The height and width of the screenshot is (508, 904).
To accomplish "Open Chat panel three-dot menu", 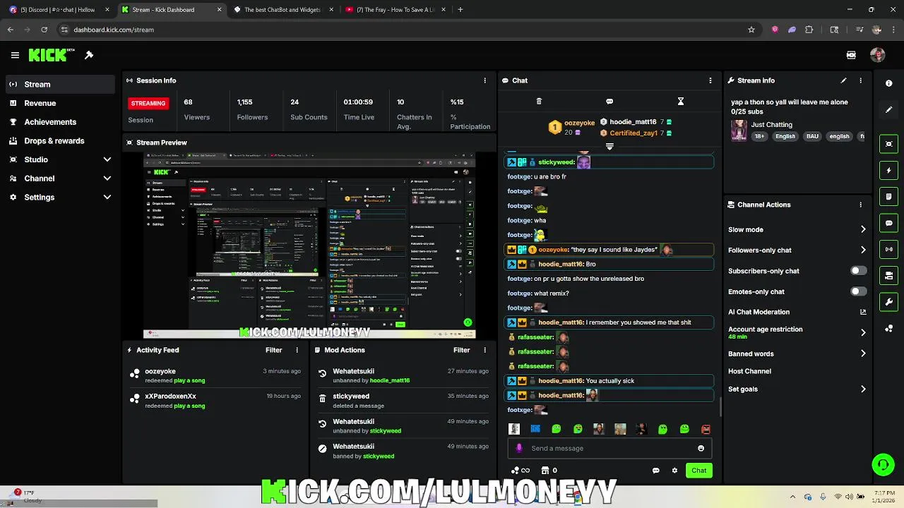I will 710,80.
